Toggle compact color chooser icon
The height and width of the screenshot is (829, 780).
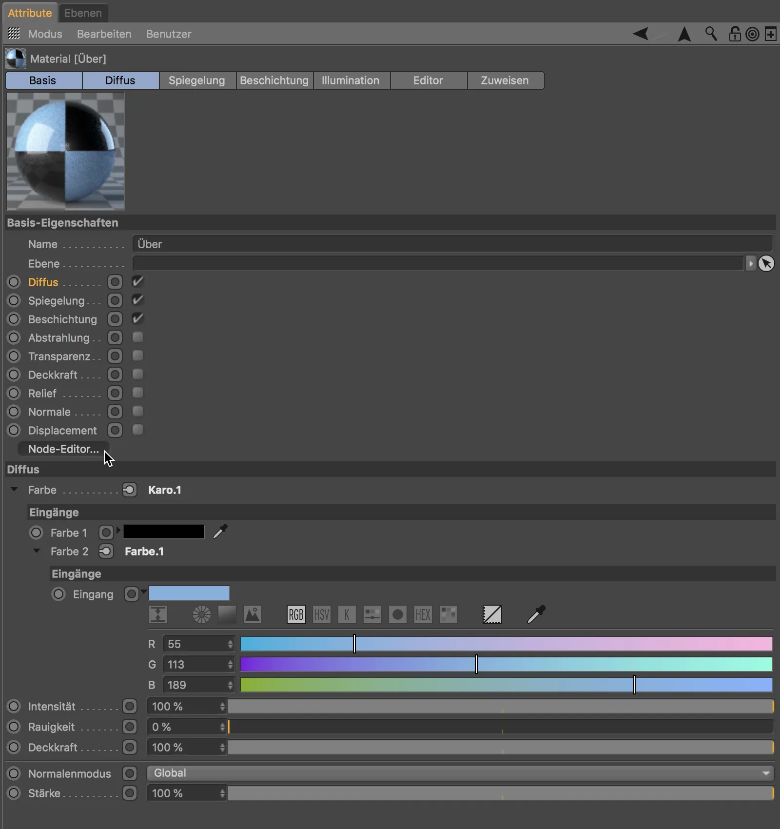(157, 614)
